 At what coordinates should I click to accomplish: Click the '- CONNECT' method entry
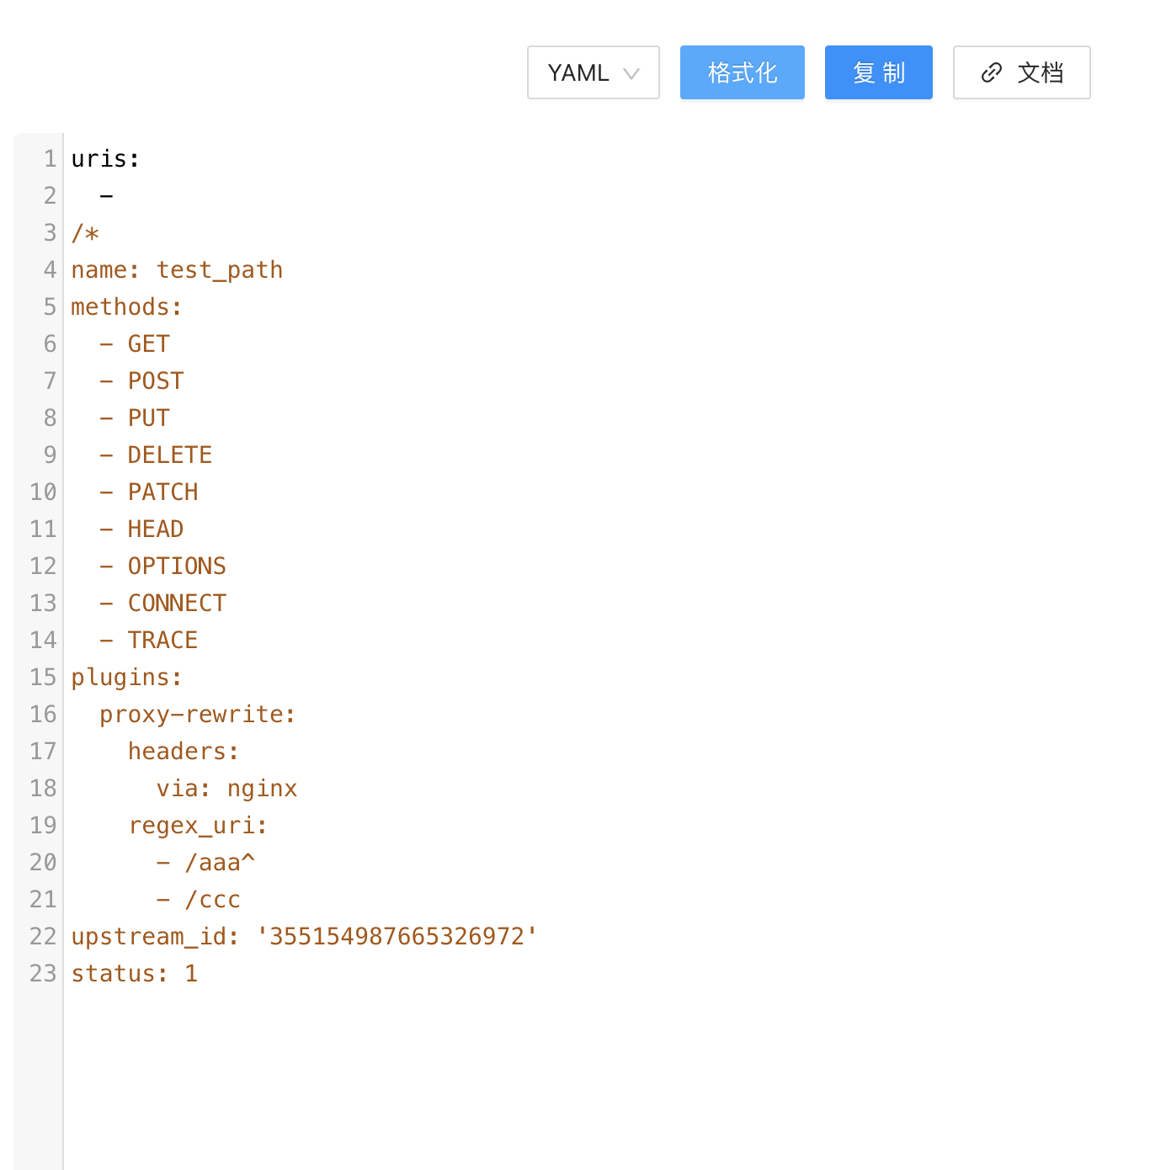(x=162, y=603)
